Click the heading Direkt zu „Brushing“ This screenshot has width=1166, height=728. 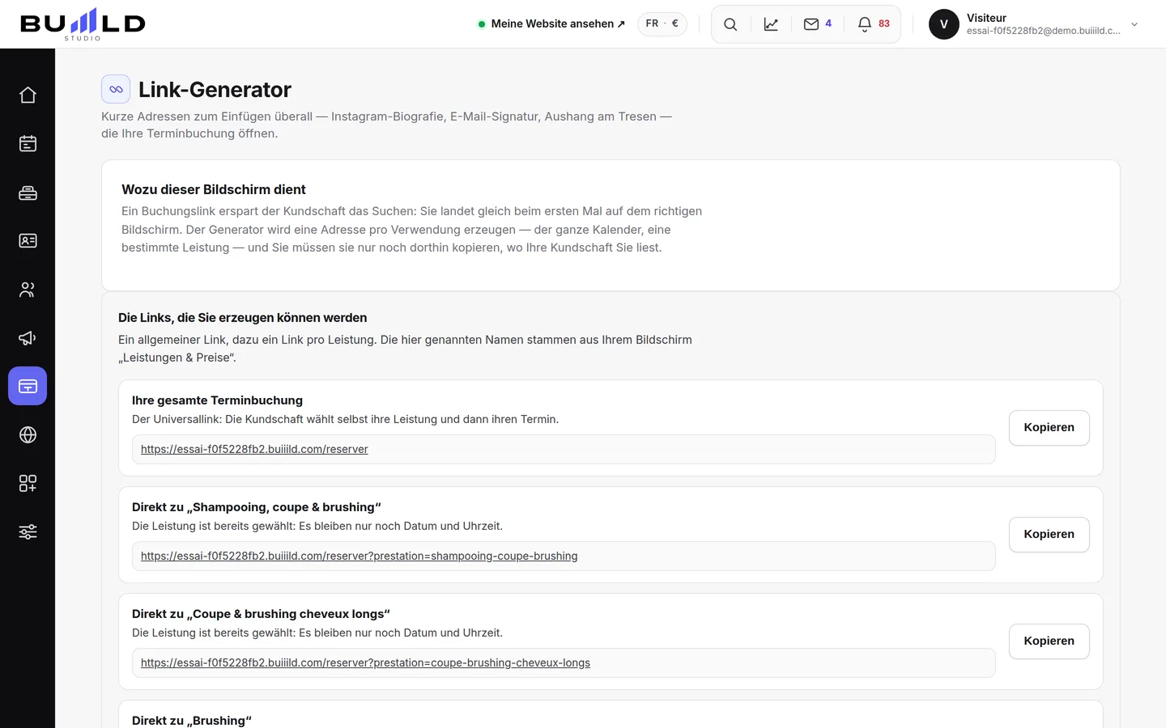[x=192, y=721]
